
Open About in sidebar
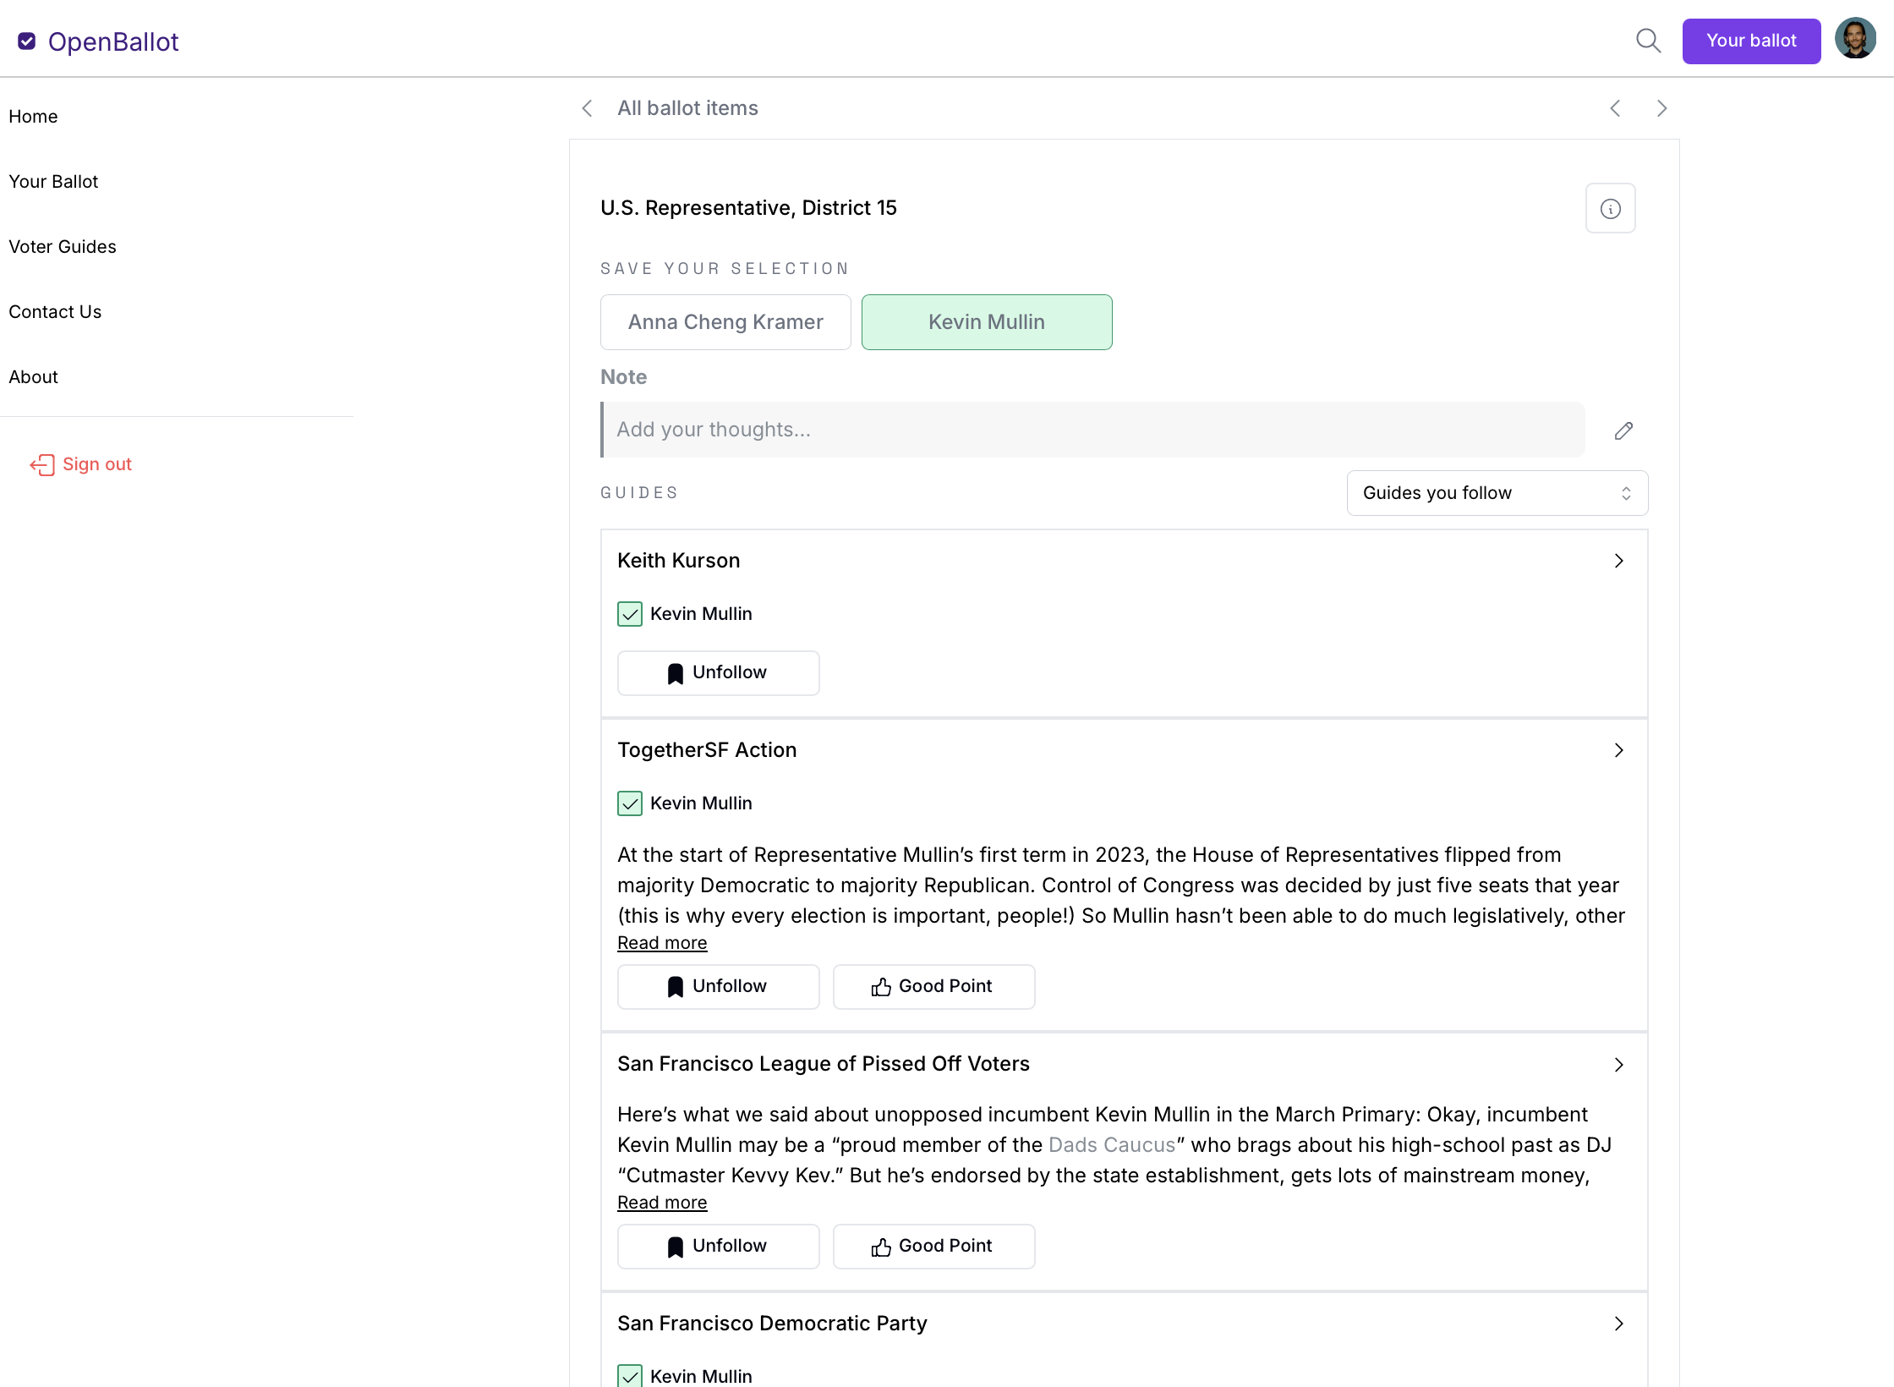coord(33,377)
